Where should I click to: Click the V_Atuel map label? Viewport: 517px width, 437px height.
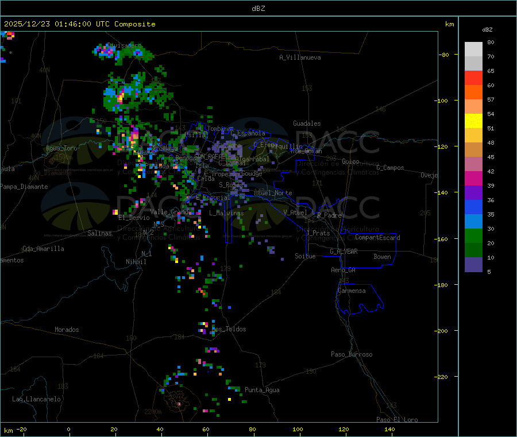coord(295,212)
